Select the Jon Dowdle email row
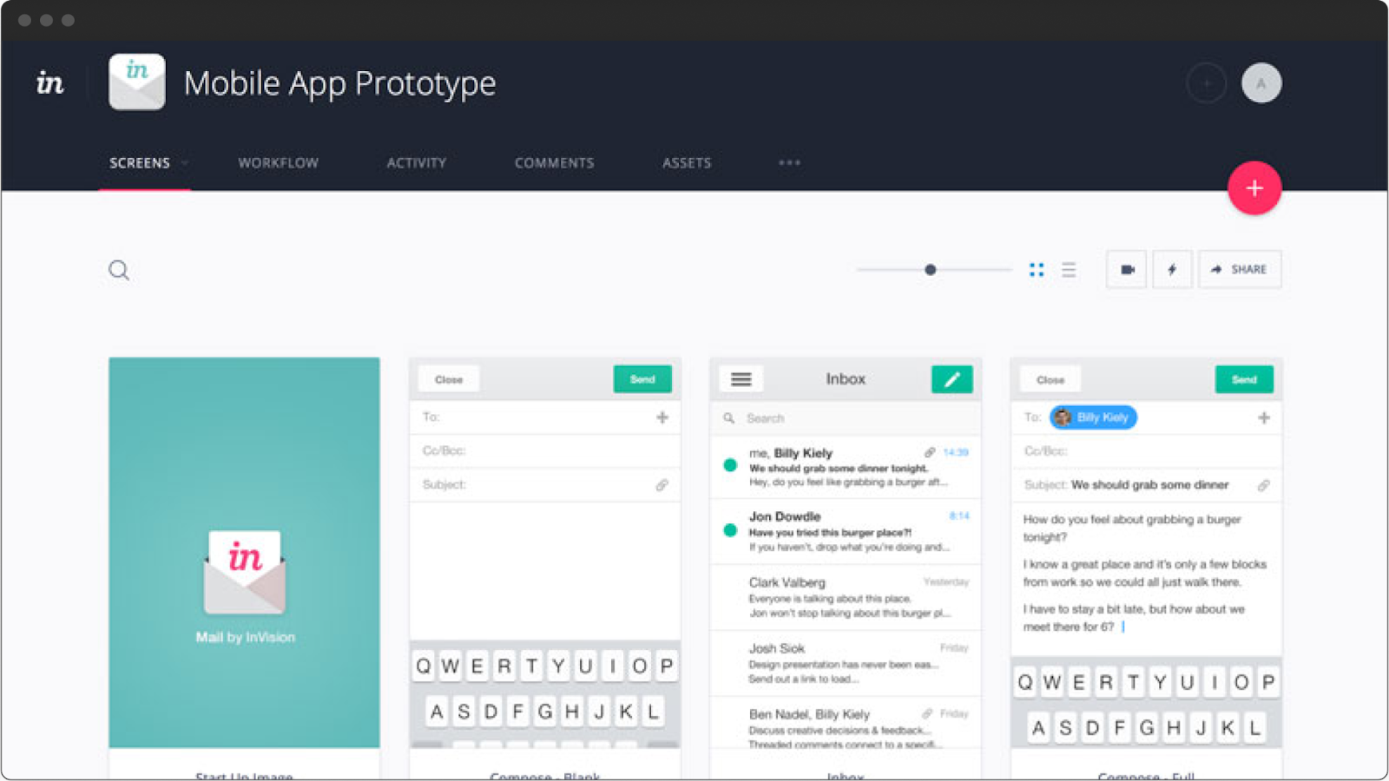The width and height of the screenshot is (1389, 781). click(x=846, y=531)
